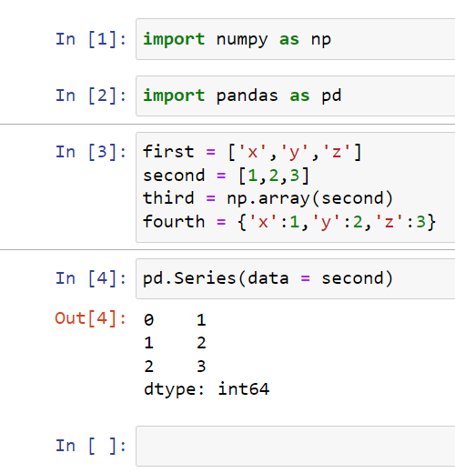Click the 'In [2]:' prompt label
Image resolution: width=455 pixels, height=473 pixels.
pyautogui.click(x=91, y=96)
